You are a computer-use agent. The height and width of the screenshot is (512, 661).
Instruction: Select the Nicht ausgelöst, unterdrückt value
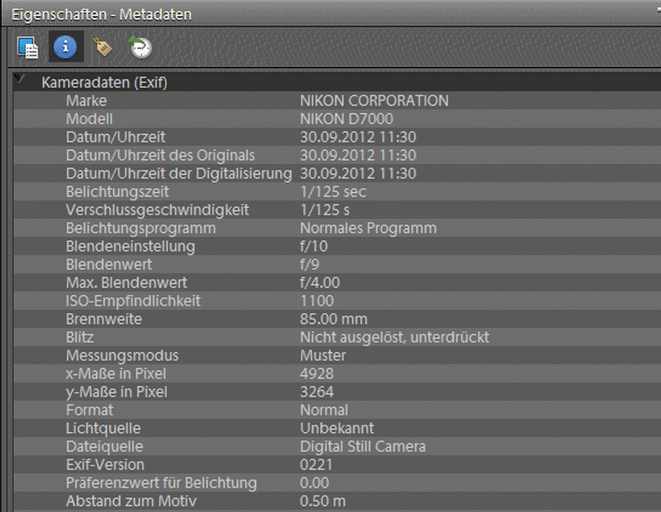(x=395, y=337)
